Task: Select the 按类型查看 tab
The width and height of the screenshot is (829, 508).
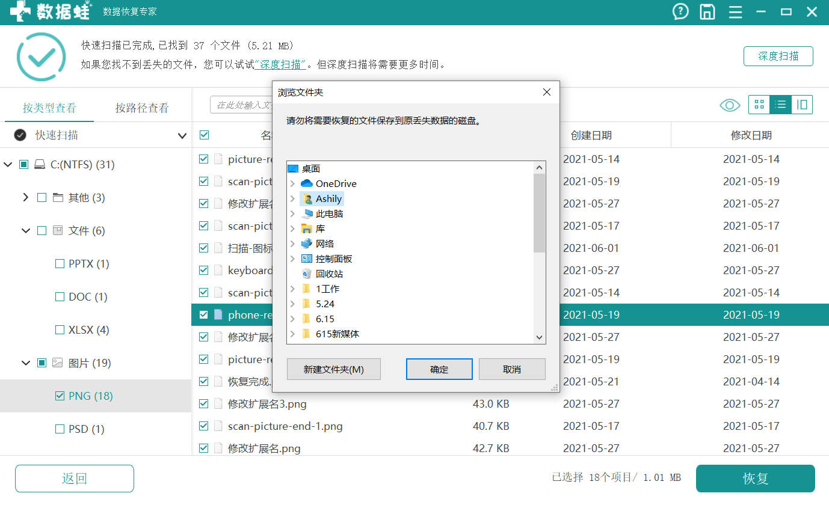Action: tap(48, 106)
